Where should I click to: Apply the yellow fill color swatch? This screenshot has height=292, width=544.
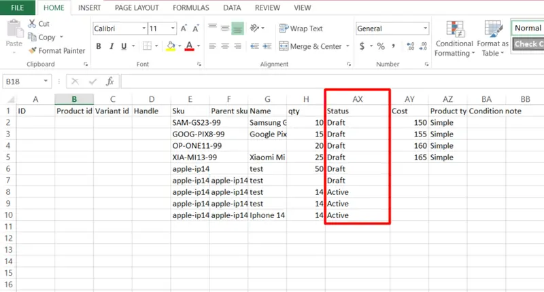171,46
